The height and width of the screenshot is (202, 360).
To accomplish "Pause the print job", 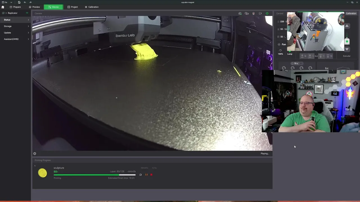I will coord(146,175).
